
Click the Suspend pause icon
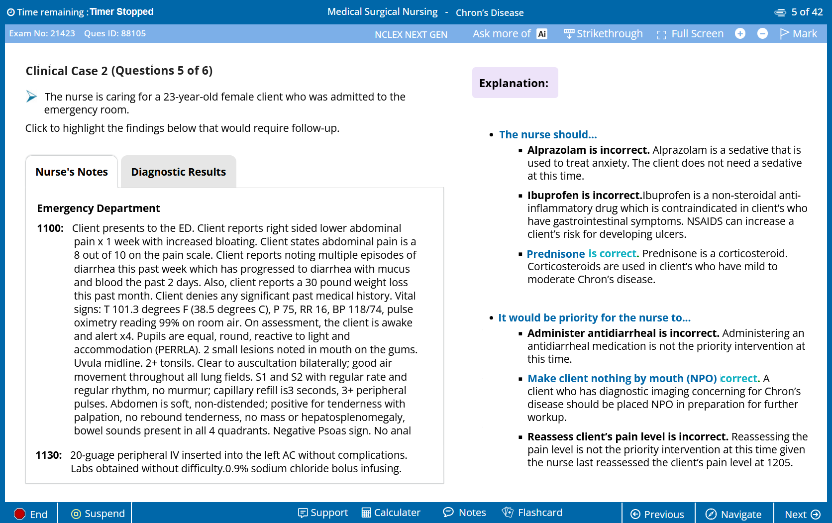(76, 514)
